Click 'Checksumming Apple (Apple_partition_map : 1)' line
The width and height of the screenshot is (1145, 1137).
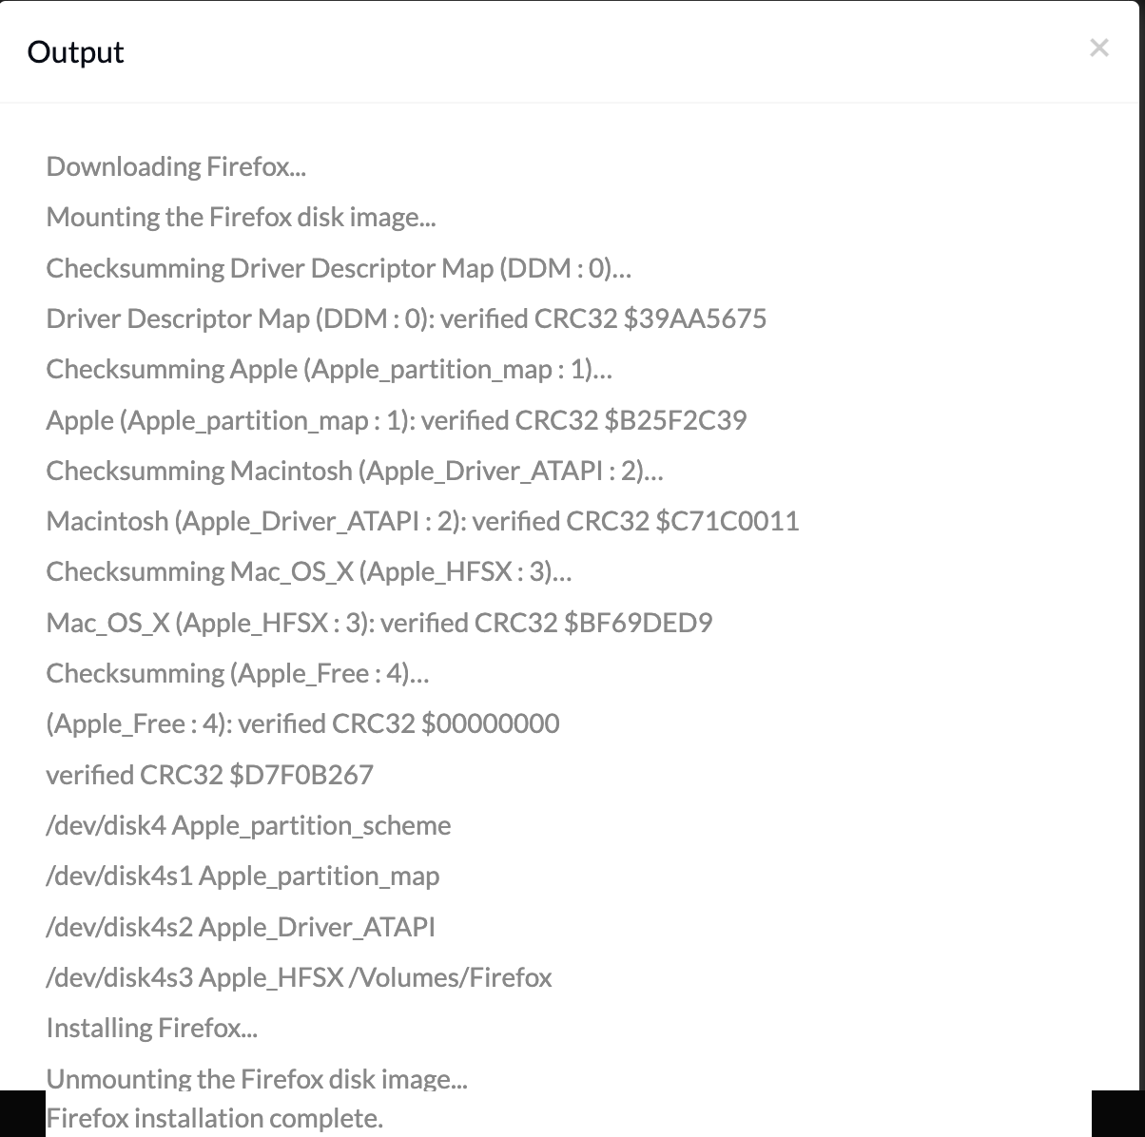point(329,369)
